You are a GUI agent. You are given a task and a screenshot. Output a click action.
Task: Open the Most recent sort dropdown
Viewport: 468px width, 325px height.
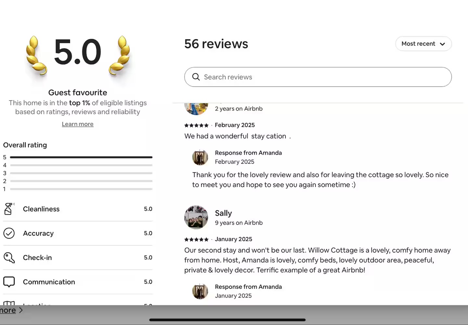coord(423,44)
